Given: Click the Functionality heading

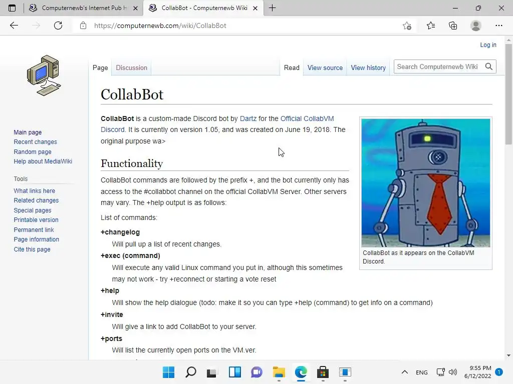Looking at the screenshot, I should (x=132, y=163).
